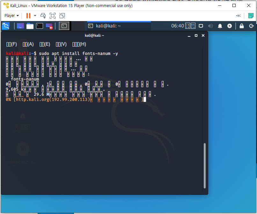Open the screen recorder panel launcher

pos(49,26)
